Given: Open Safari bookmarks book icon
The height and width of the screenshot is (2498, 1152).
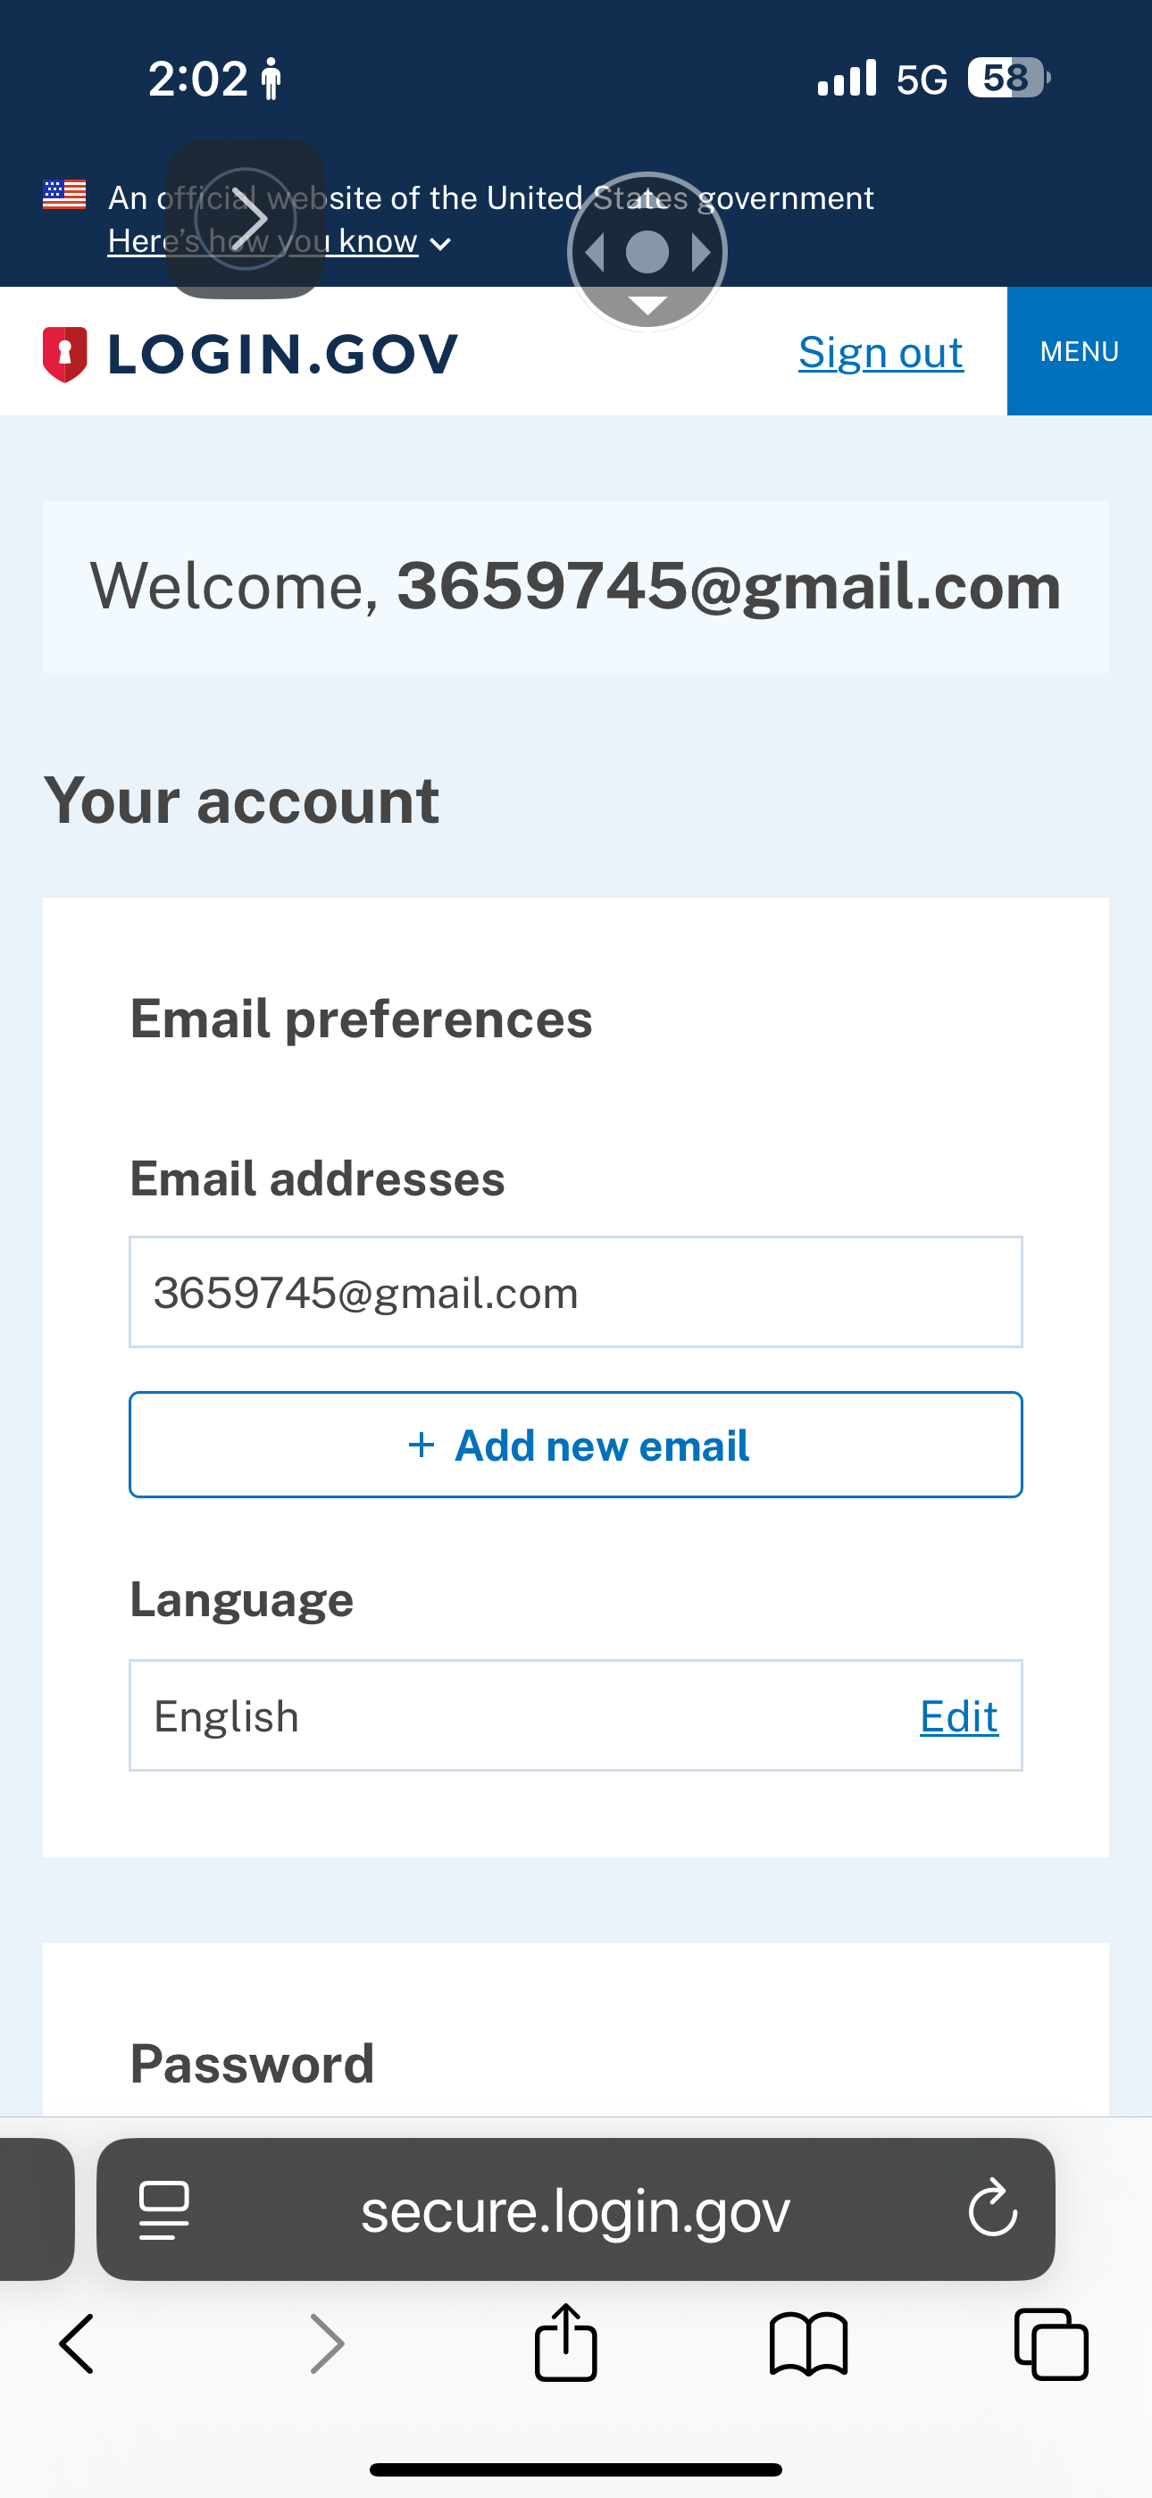Looking at the screenshot, I should point(808,2343).
